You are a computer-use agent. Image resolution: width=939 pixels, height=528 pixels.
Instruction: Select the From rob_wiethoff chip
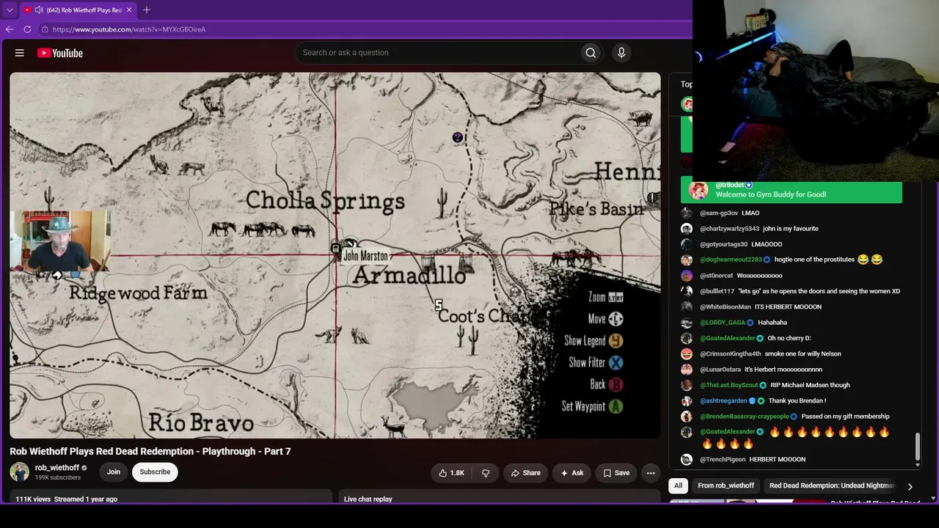pos(726,485)
